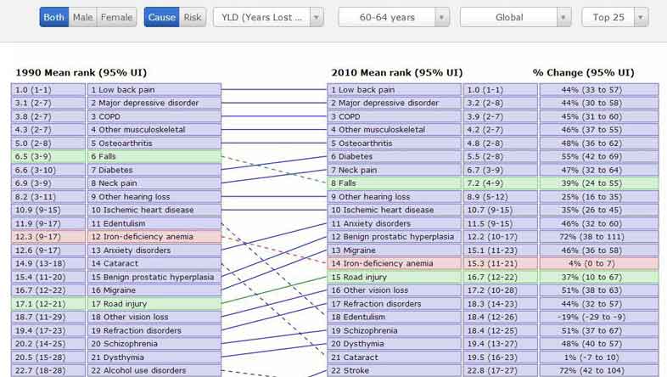This screenshot has width=667, height=377.
Task: Click Benign prostatic hyperplasia in 2010 list
Action: click(395, 237)
